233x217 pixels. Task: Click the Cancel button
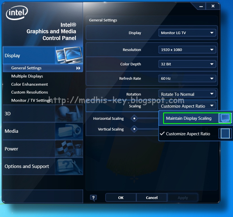(152, 198)
